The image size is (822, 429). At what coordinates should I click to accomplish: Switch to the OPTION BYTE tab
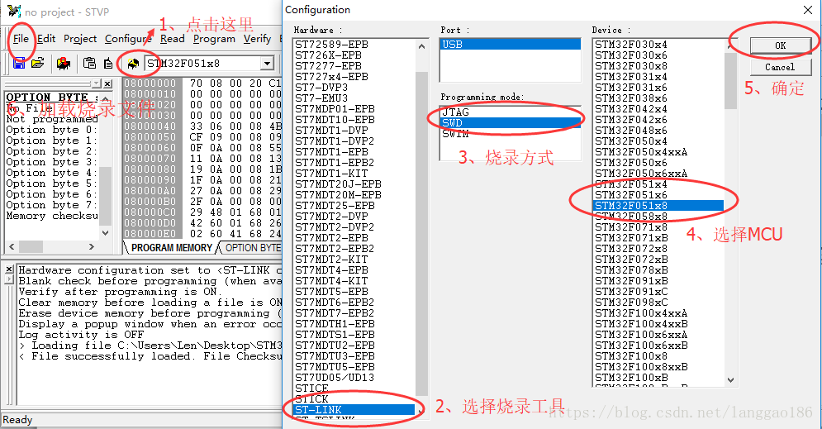tap(253, 247)
